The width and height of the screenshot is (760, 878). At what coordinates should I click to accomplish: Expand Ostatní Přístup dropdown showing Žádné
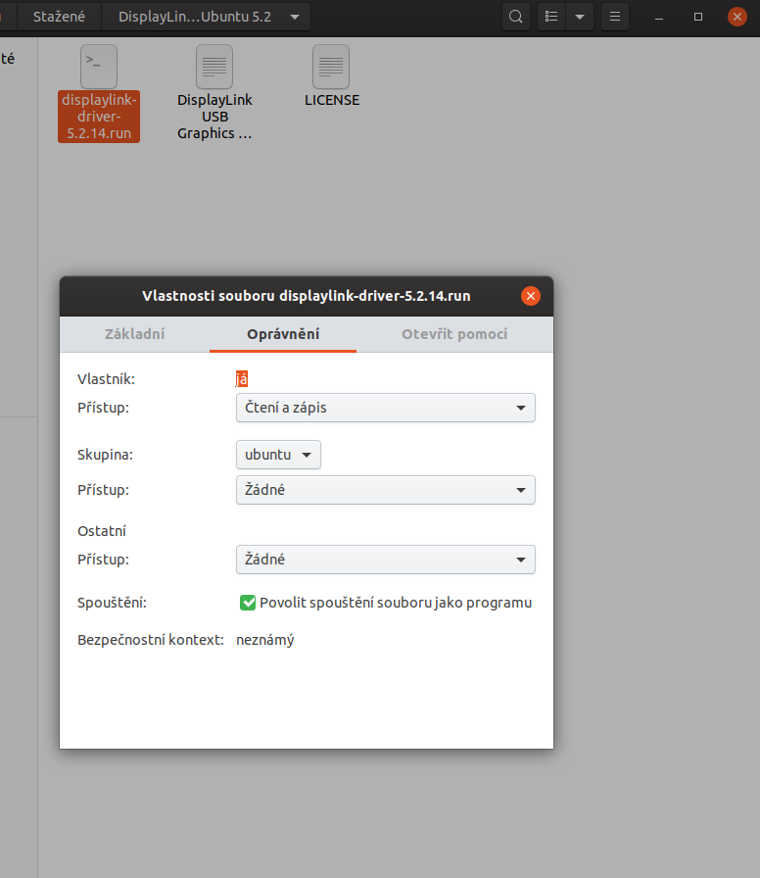[x=386, y=560]
